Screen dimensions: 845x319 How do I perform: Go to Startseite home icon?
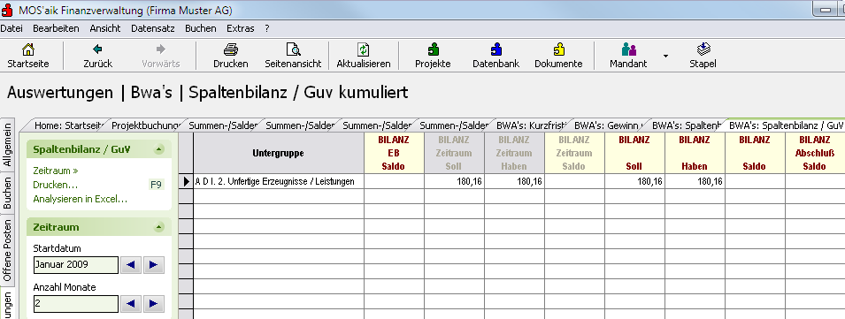click(28, 50)
